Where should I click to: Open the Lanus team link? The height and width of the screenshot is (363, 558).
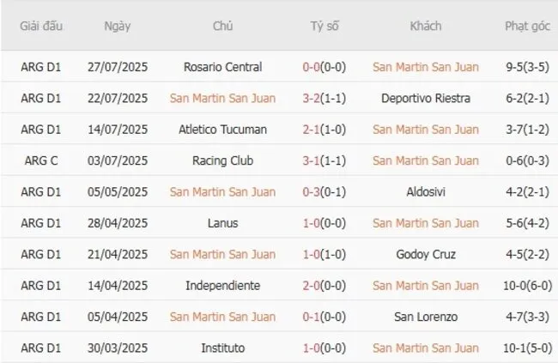click(x=223, y=223)
